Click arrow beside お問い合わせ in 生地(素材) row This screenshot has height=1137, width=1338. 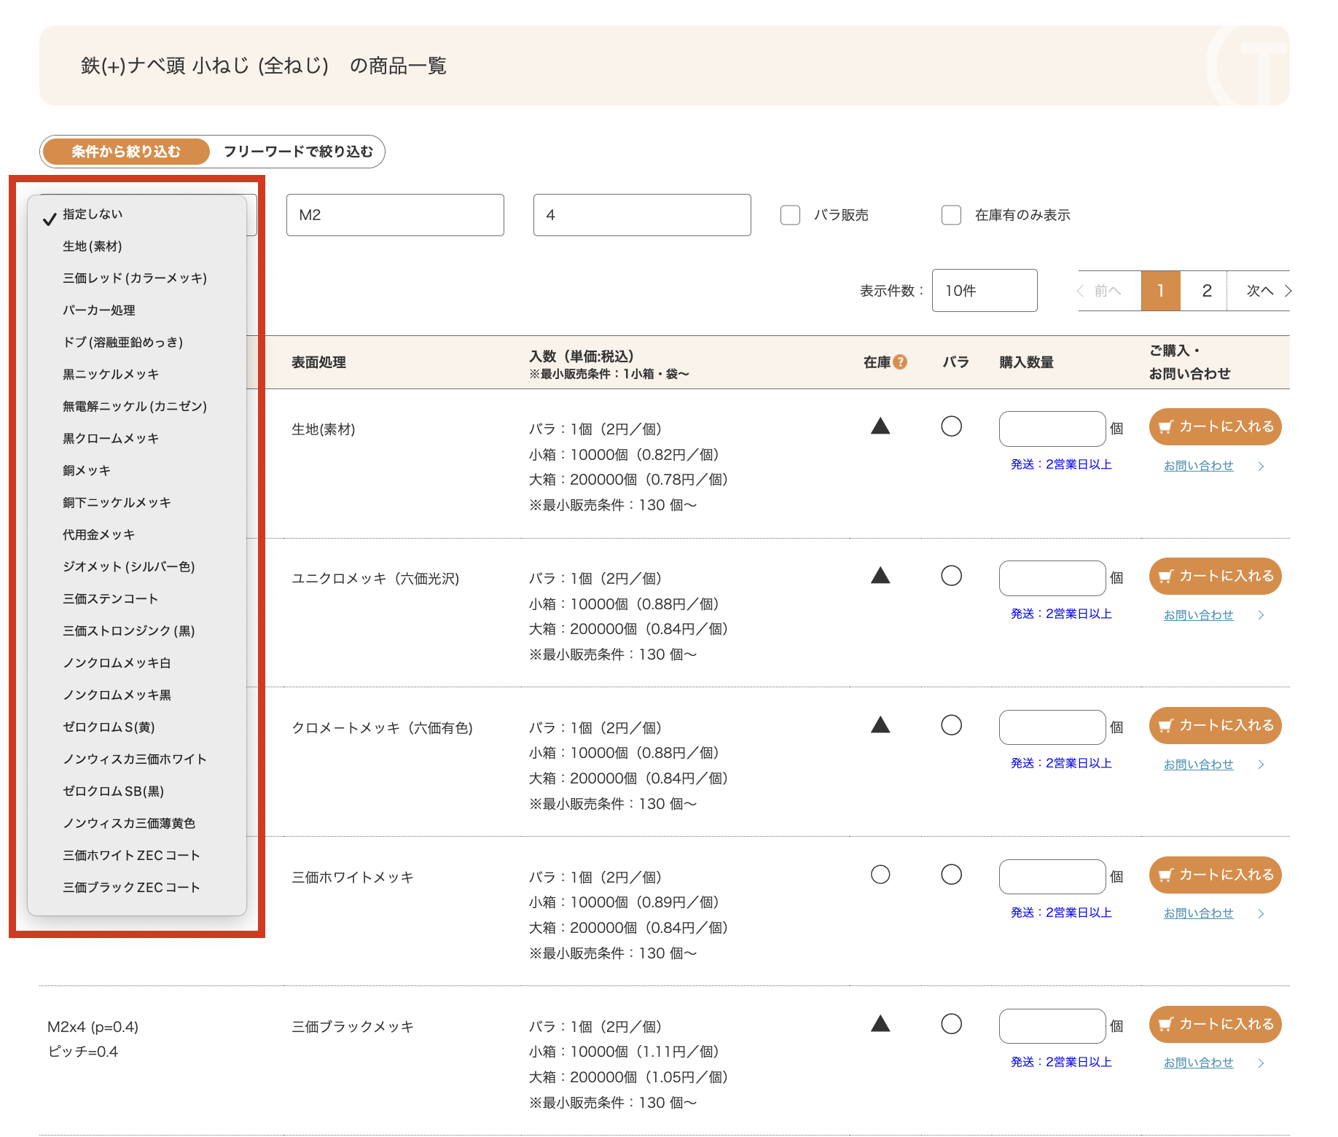point(1261,466)
